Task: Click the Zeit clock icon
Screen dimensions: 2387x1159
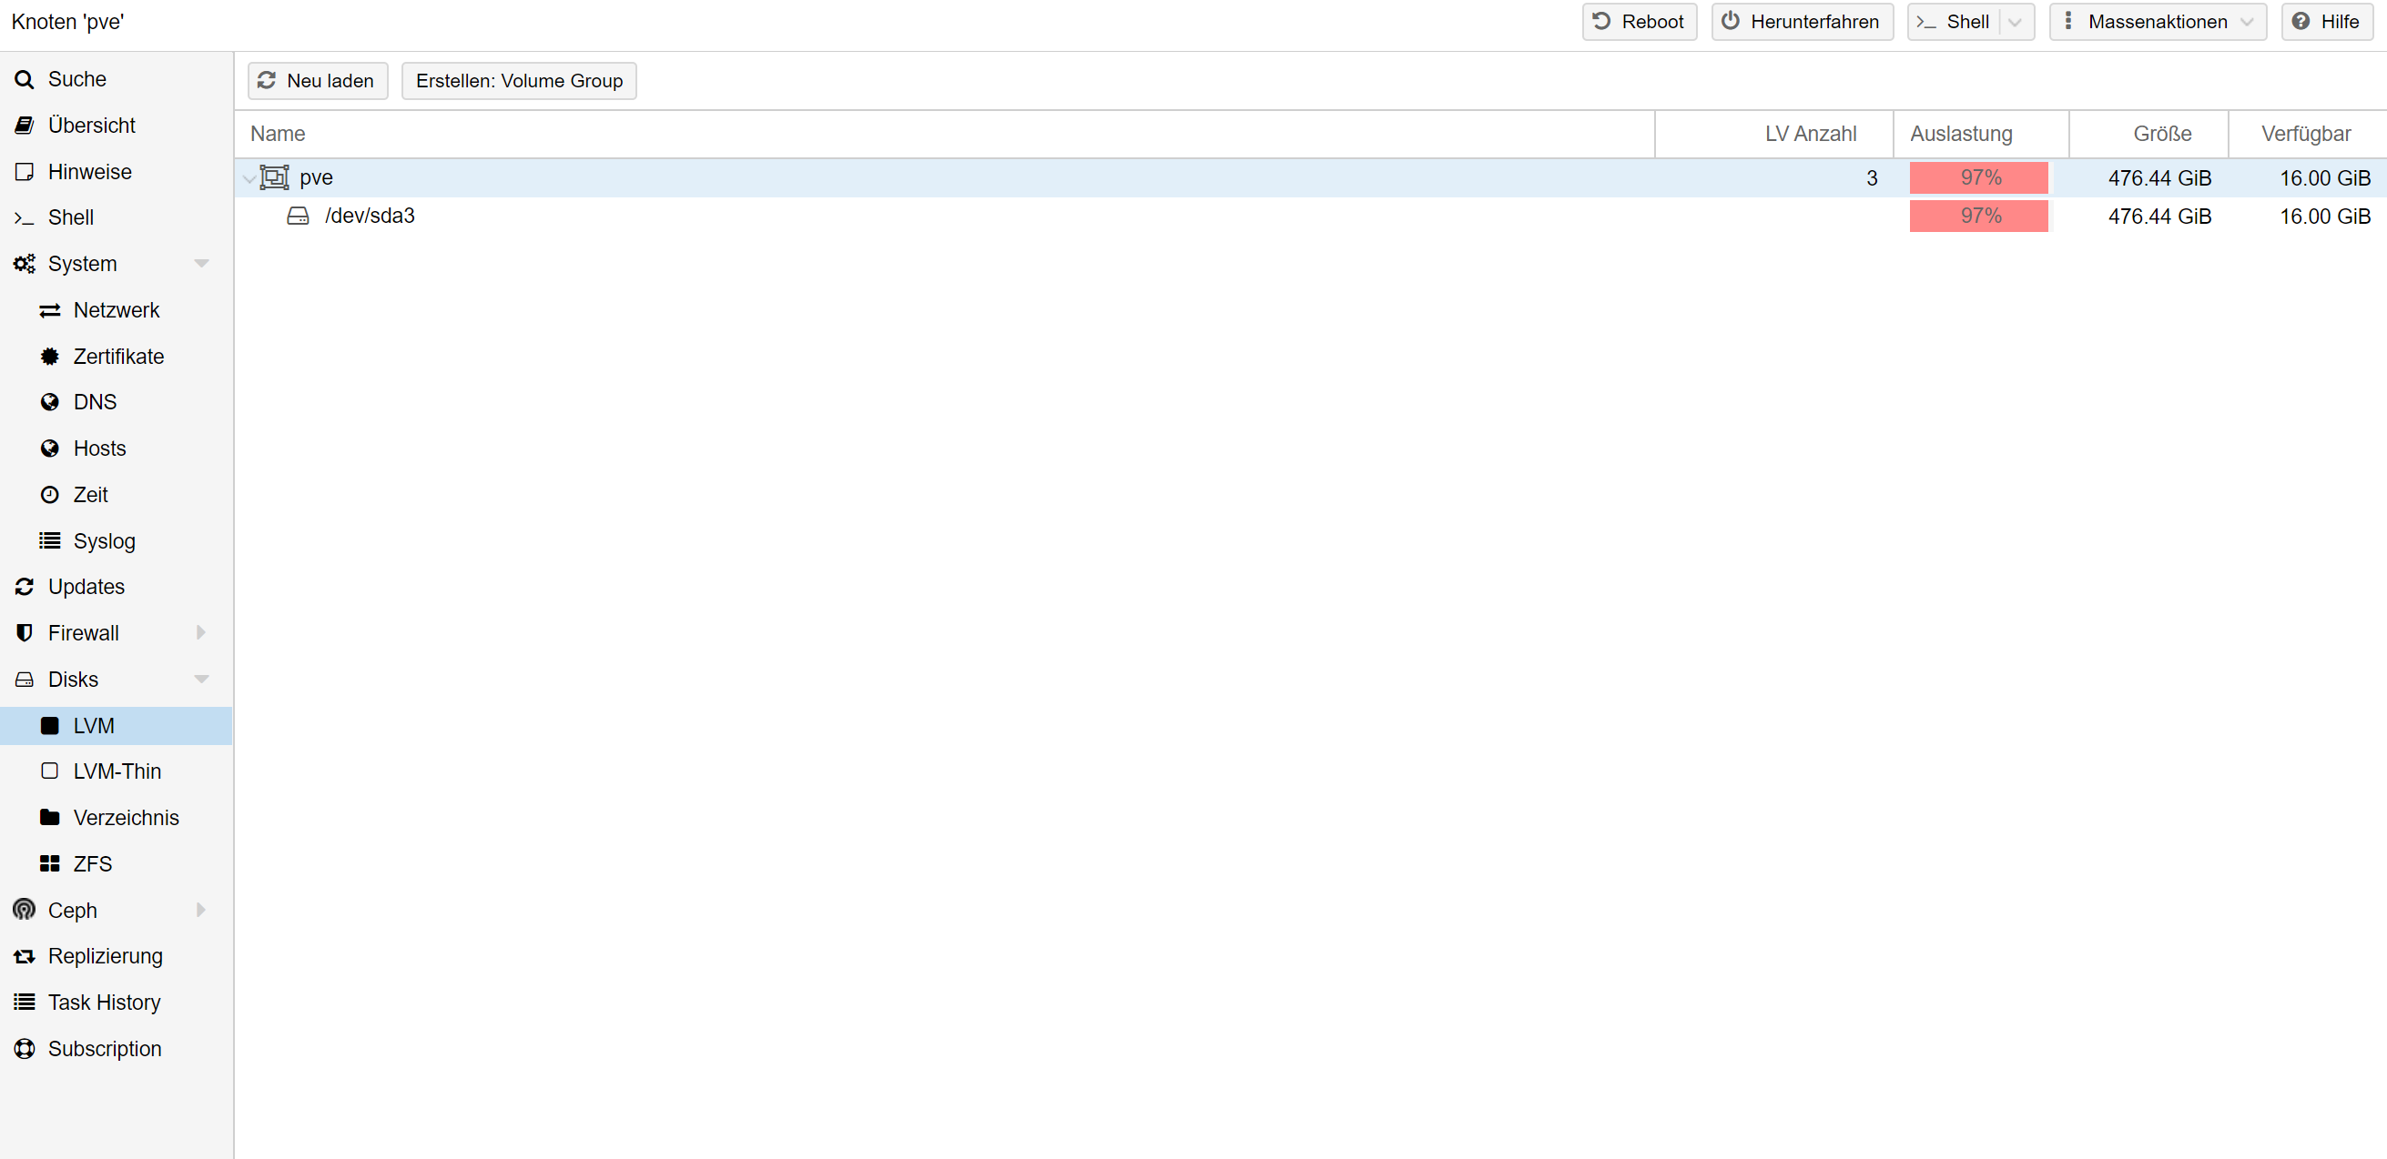Action: point(50,494)
